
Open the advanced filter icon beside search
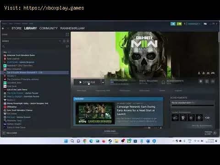point(67,46)
